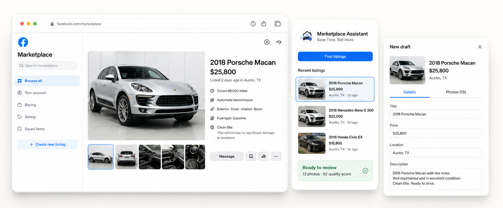Click the Price field showing $25,800
The height and width of the screenshot is (208, 503).
[x=436, y=133]
